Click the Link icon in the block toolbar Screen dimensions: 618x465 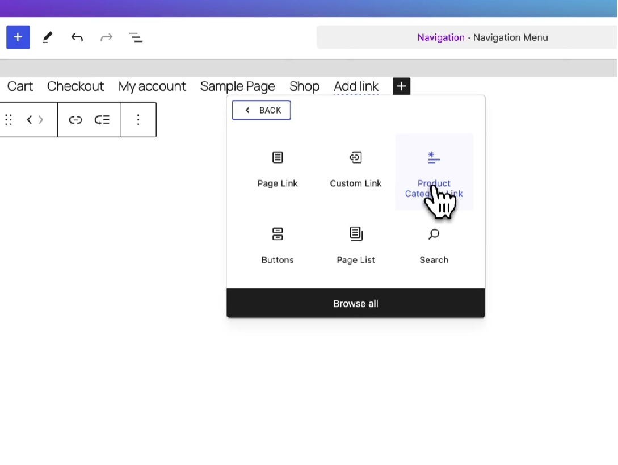[x=75, y=119]
